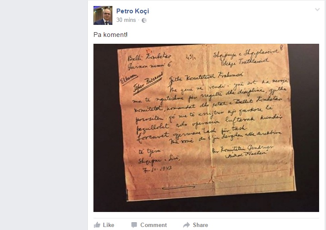The height and width of the screenshot is (230, 326).
Task: Open the handwritten letter photo
Action: point(206,128)
